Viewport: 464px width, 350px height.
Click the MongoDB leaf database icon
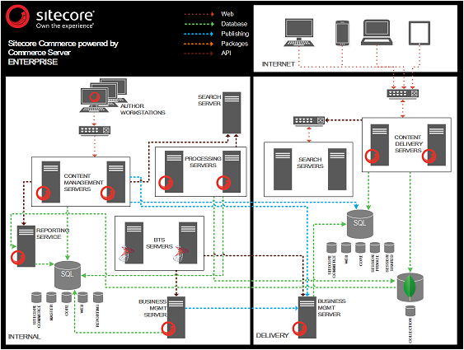410,287
